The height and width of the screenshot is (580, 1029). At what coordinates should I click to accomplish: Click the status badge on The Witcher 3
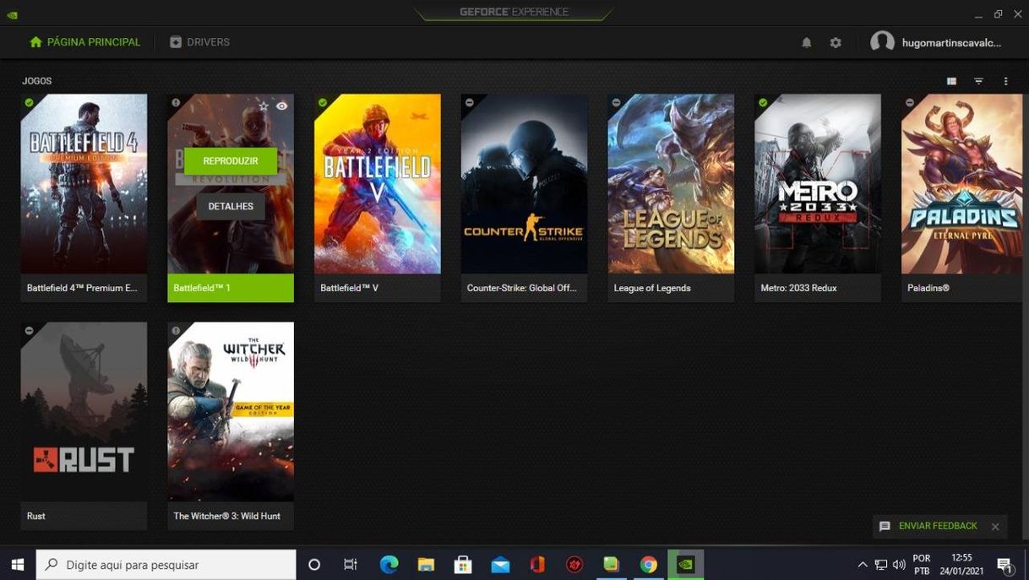[176, 331]
